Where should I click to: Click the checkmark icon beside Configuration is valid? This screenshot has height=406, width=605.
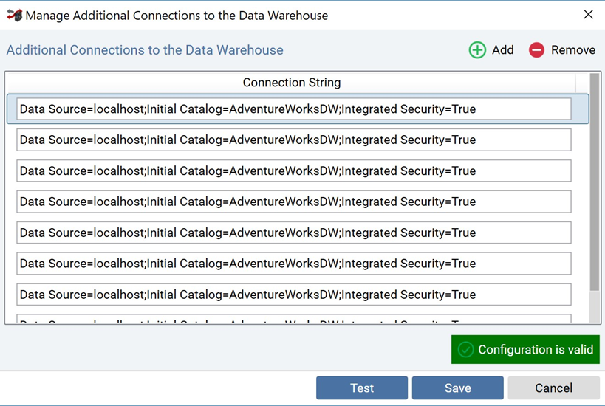(x=465, y=350)
